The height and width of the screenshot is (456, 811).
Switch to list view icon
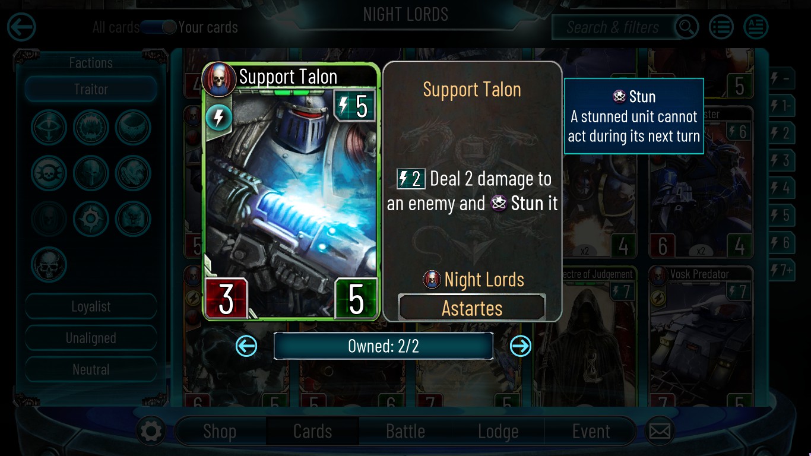point(721,27)
